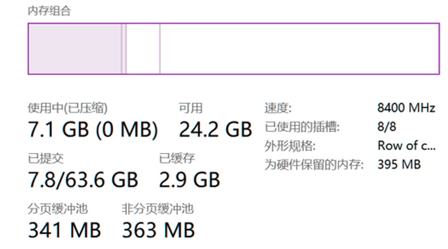Click the '已修改' thin segment in the memory bar
The height and width of the screenshot is (249, 448).
(124, 49)
